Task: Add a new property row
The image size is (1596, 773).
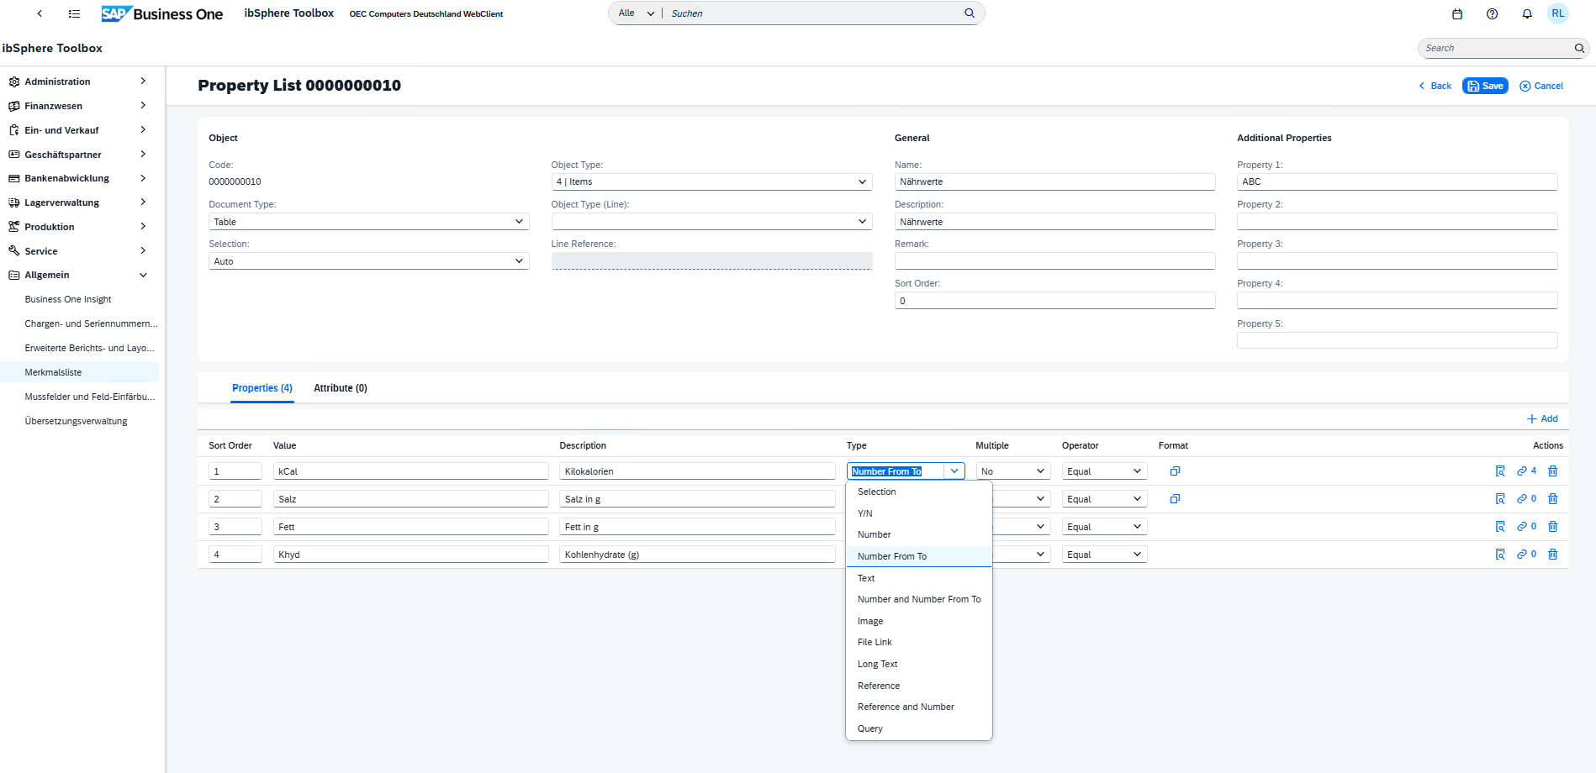Action: coord(1542,418)
